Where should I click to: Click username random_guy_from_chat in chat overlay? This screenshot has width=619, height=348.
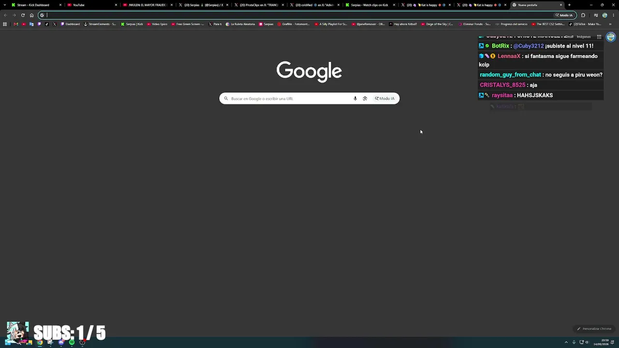510,75
